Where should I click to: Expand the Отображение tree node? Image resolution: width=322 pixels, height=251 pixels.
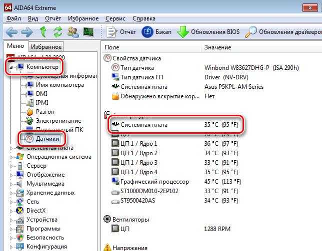(11, 175)
